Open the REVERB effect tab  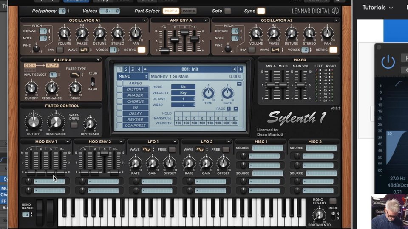tap(135, 120)
